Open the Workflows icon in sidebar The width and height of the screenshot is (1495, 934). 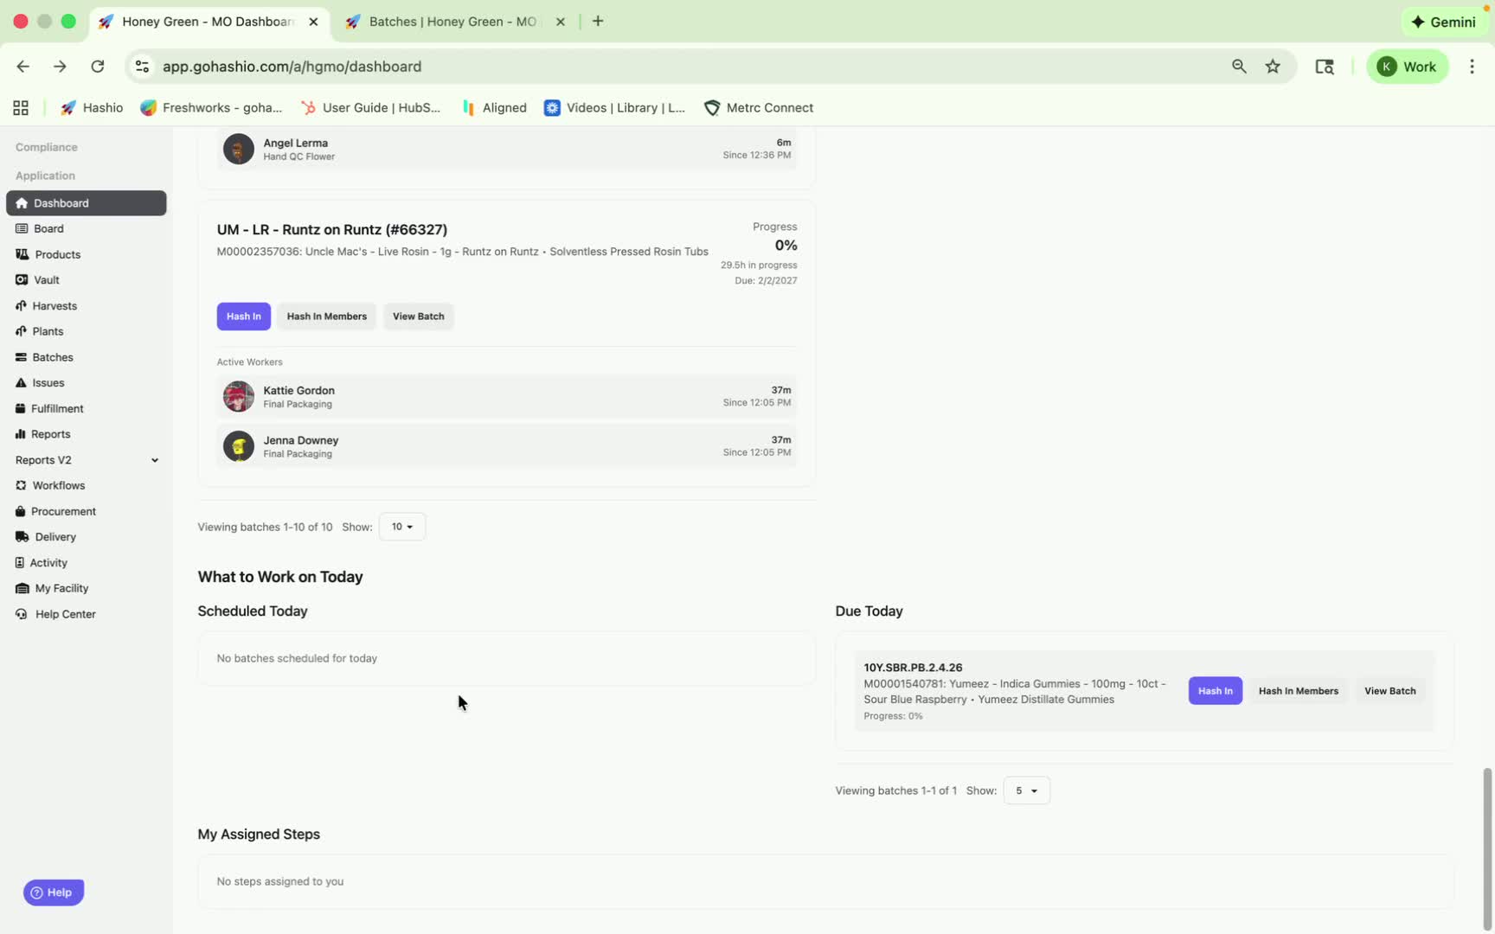(x=21, y=486)
